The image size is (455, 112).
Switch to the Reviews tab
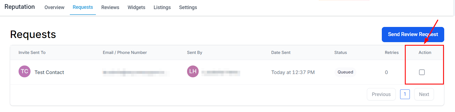click(110, 7)
